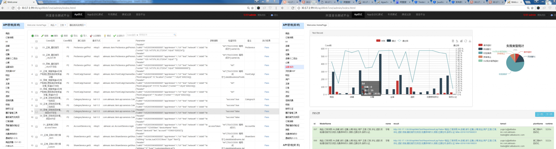The height and width of the screenshot is (149, 556).
Task: Check the row 2 checkbox for 02_正常_幕后首页
Action: tap(36, 57)
